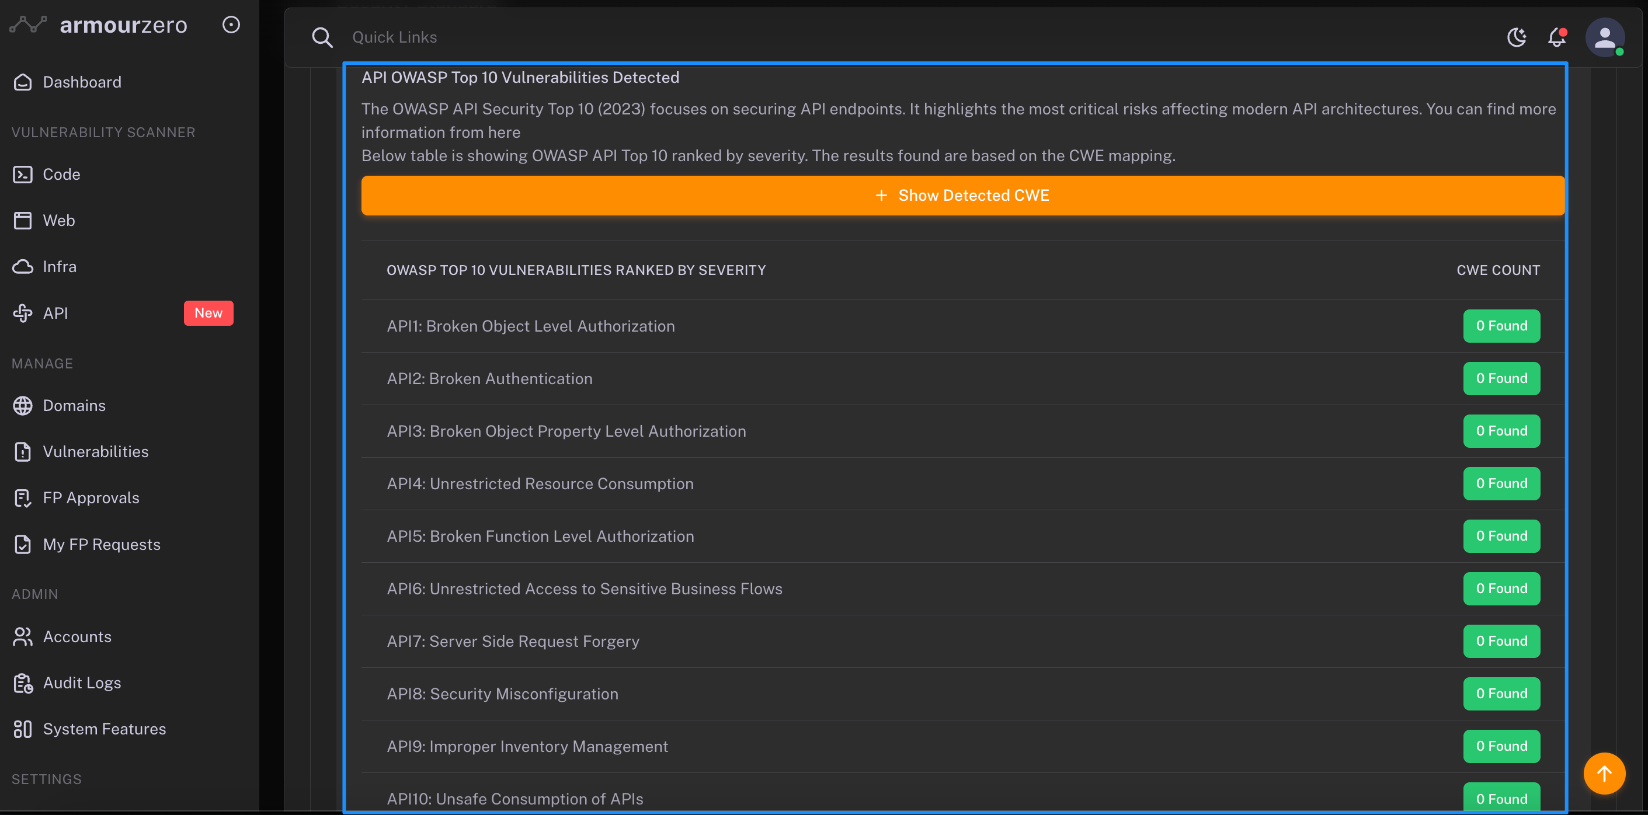Open the user profile avatar

point(1604,37)
